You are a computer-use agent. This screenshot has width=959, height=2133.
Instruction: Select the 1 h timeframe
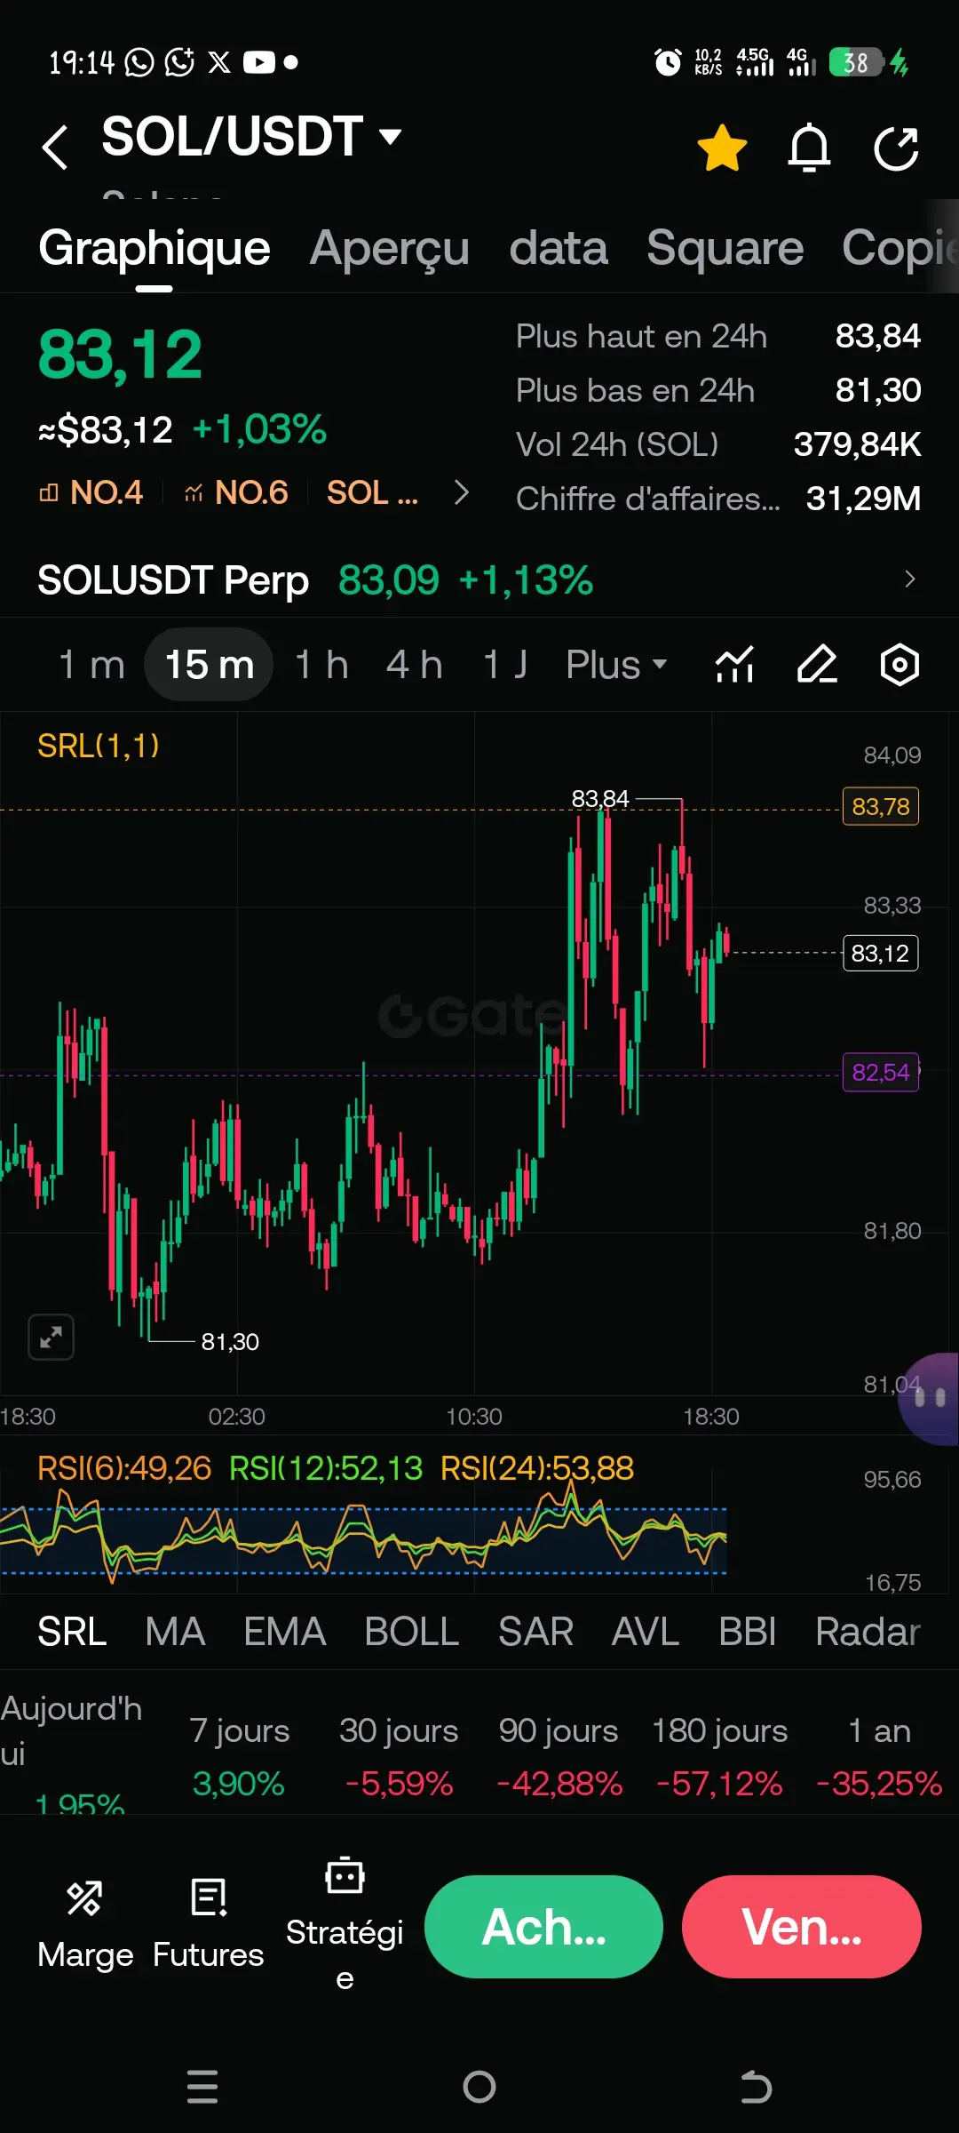tap(321, 665)
